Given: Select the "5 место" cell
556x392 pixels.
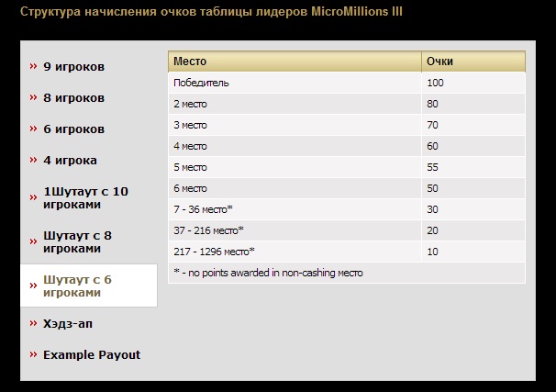Looking at the screenshot, I should tap(295, 167).
